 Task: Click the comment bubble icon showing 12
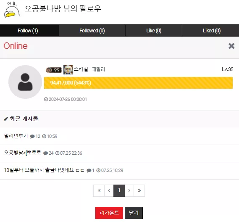(x=32, y=136)
